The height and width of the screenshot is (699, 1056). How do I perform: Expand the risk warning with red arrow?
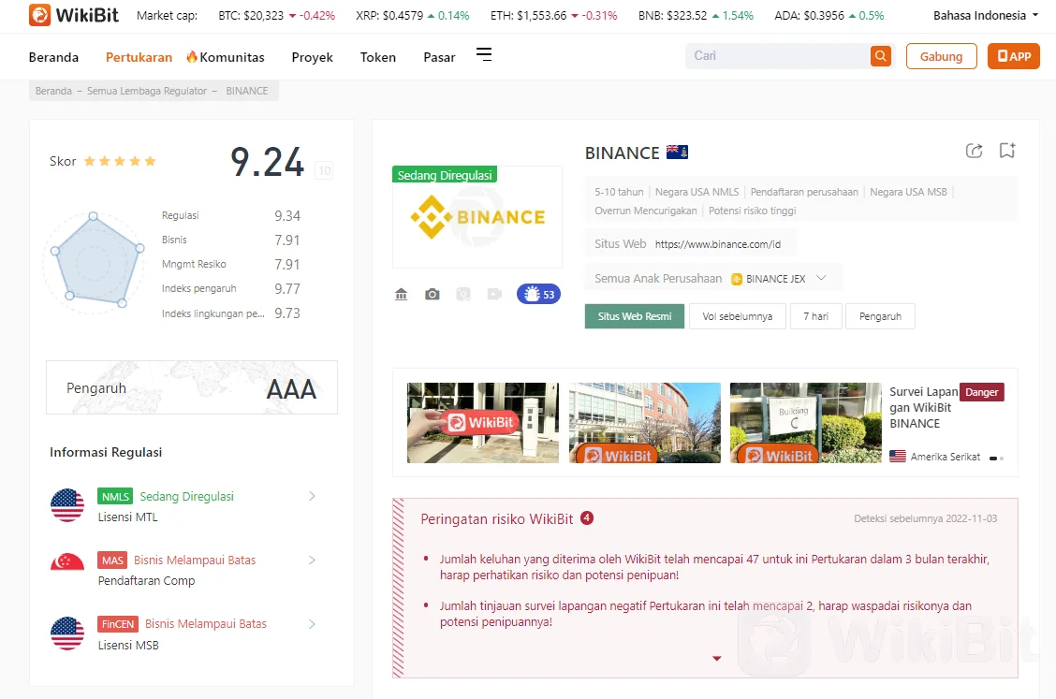(x=717, y=659)
